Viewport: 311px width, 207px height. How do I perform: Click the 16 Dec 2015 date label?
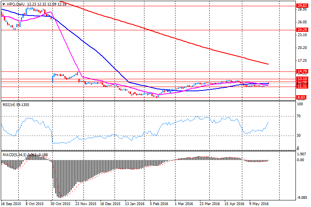pyautogui.click(x=110, y=204)
